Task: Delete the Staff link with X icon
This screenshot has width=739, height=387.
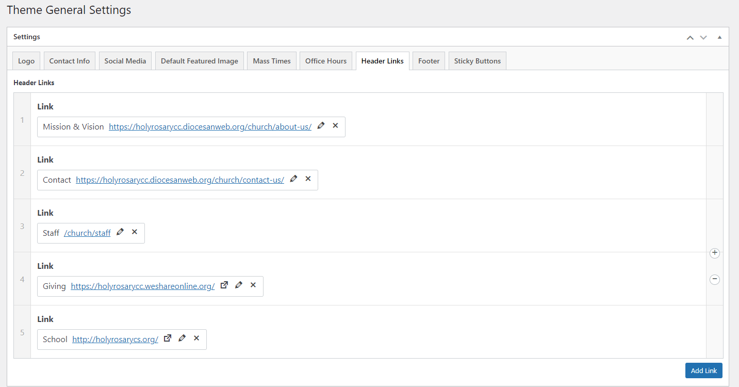Action: [x=135, y=232]
